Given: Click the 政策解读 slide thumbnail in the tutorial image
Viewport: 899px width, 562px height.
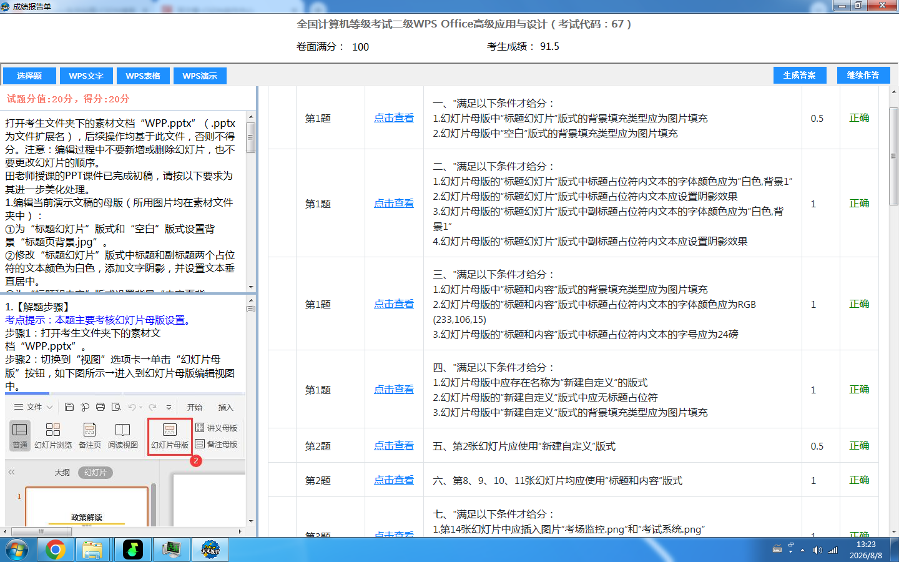Looking at the screenshot, I should tap(87, 506).
